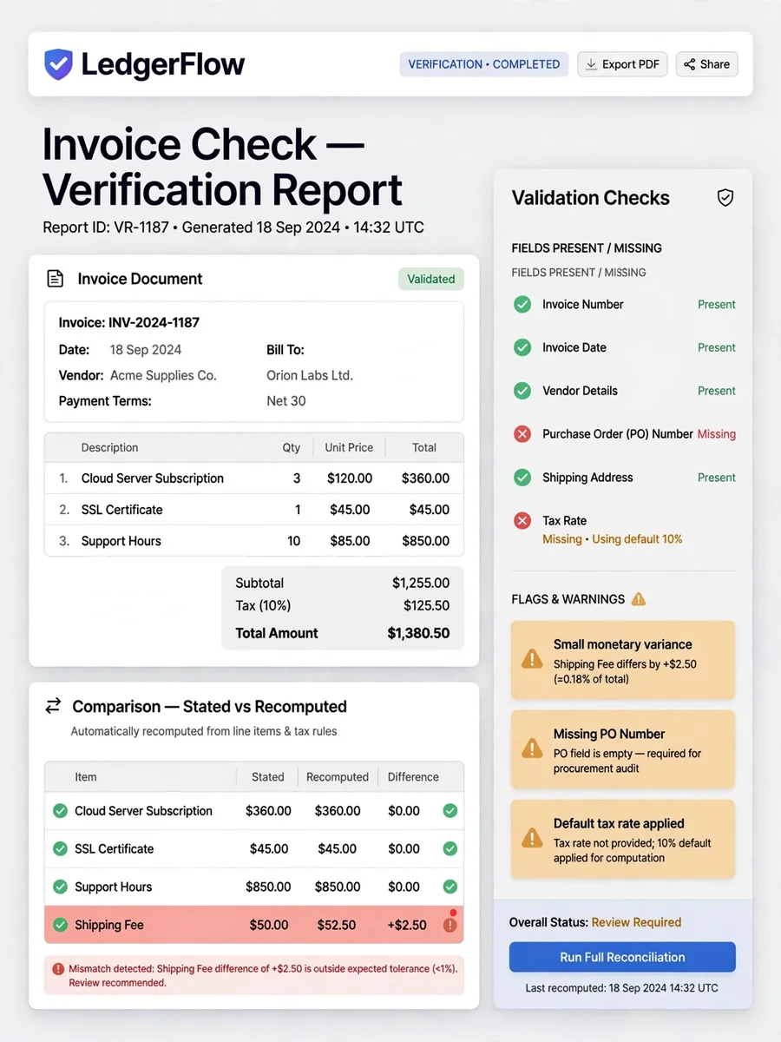Click the $125.50 tax value
Image resolution: width=781 pixels, height=1042 pixels.
(426, 605)
